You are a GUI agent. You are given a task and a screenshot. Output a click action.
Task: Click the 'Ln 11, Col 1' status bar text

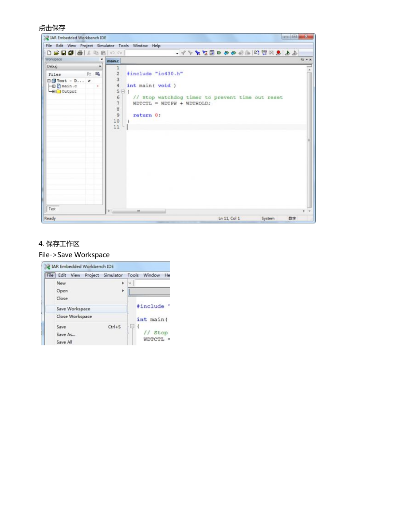229,219
